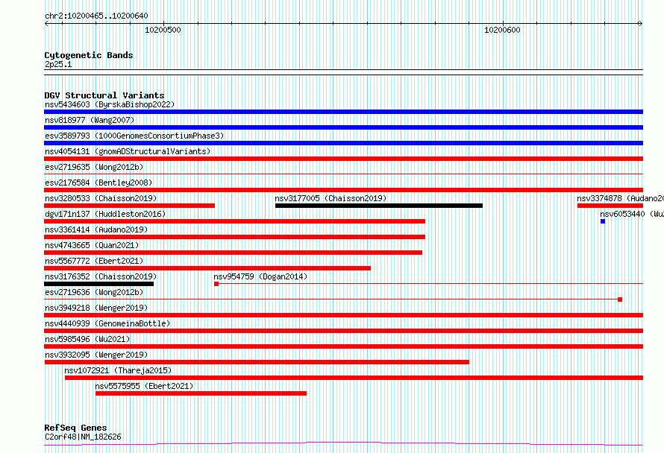Click the blue bar under nsv5434603
664x453 pixels.
[343, 112]
